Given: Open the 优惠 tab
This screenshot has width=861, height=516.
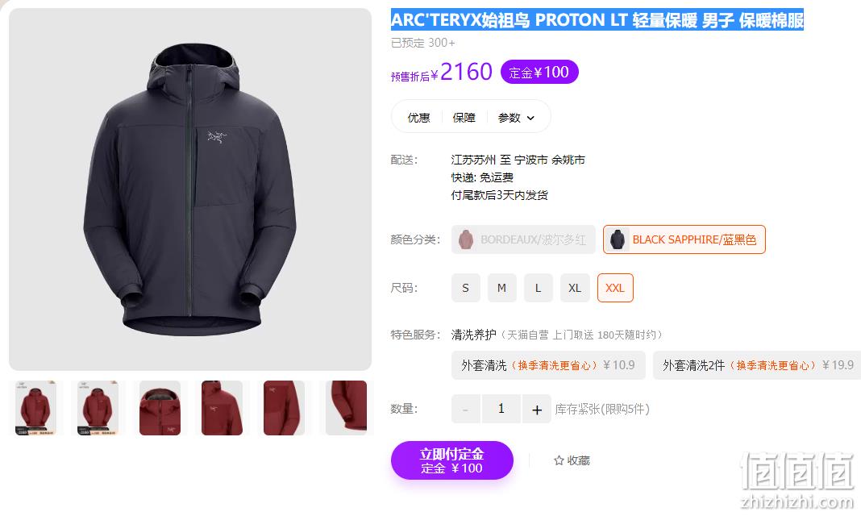Looking at the screenshot, I should [x=418, y=118].
